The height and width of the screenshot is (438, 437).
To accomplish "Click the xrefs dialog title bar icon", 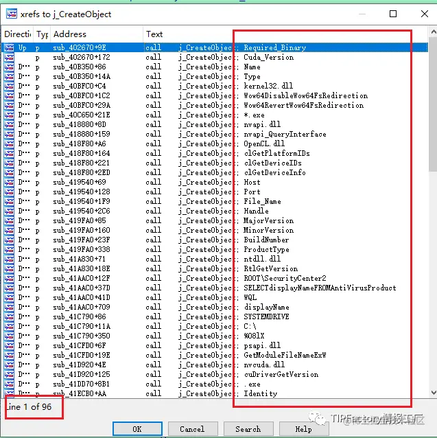I will point(12,14).
